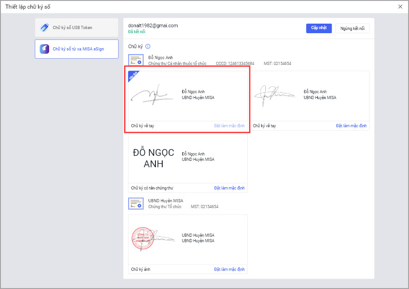Select the second hand-drawn signature image
Image resolution: width=409 pixels, height=289 pixels.
coord(275,96)
